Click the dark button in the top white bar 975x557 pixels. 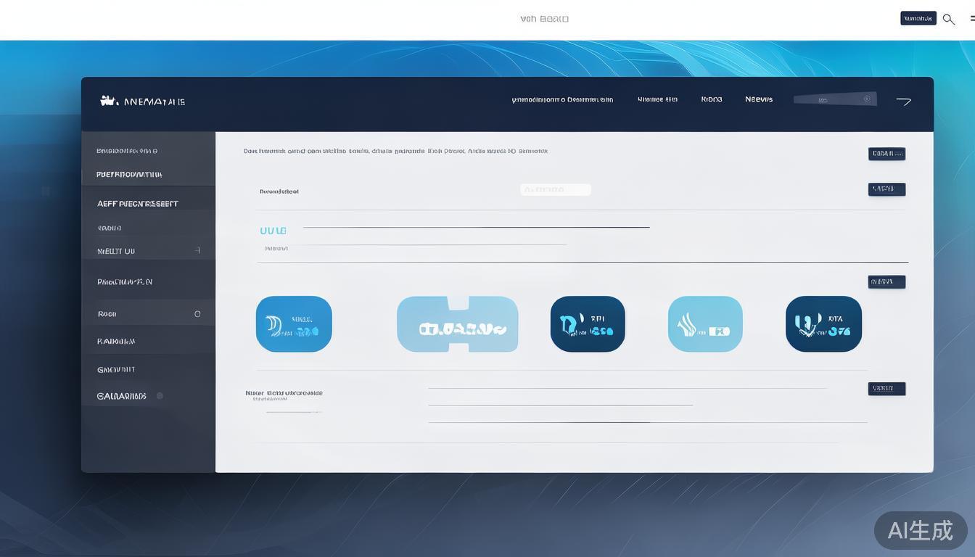pyautogui.click(x=918, y=18)
